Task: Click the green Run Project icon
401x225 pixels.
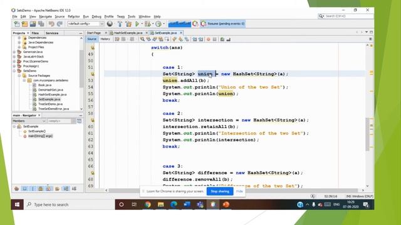Action: click(x=137, y=24)
